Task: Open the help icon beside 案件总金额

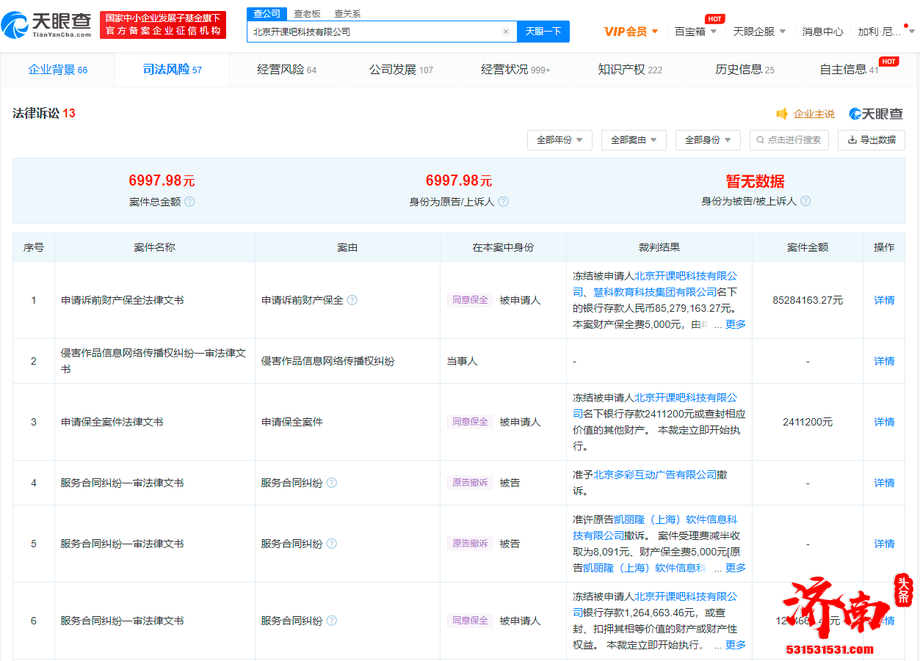Action: 189,202
